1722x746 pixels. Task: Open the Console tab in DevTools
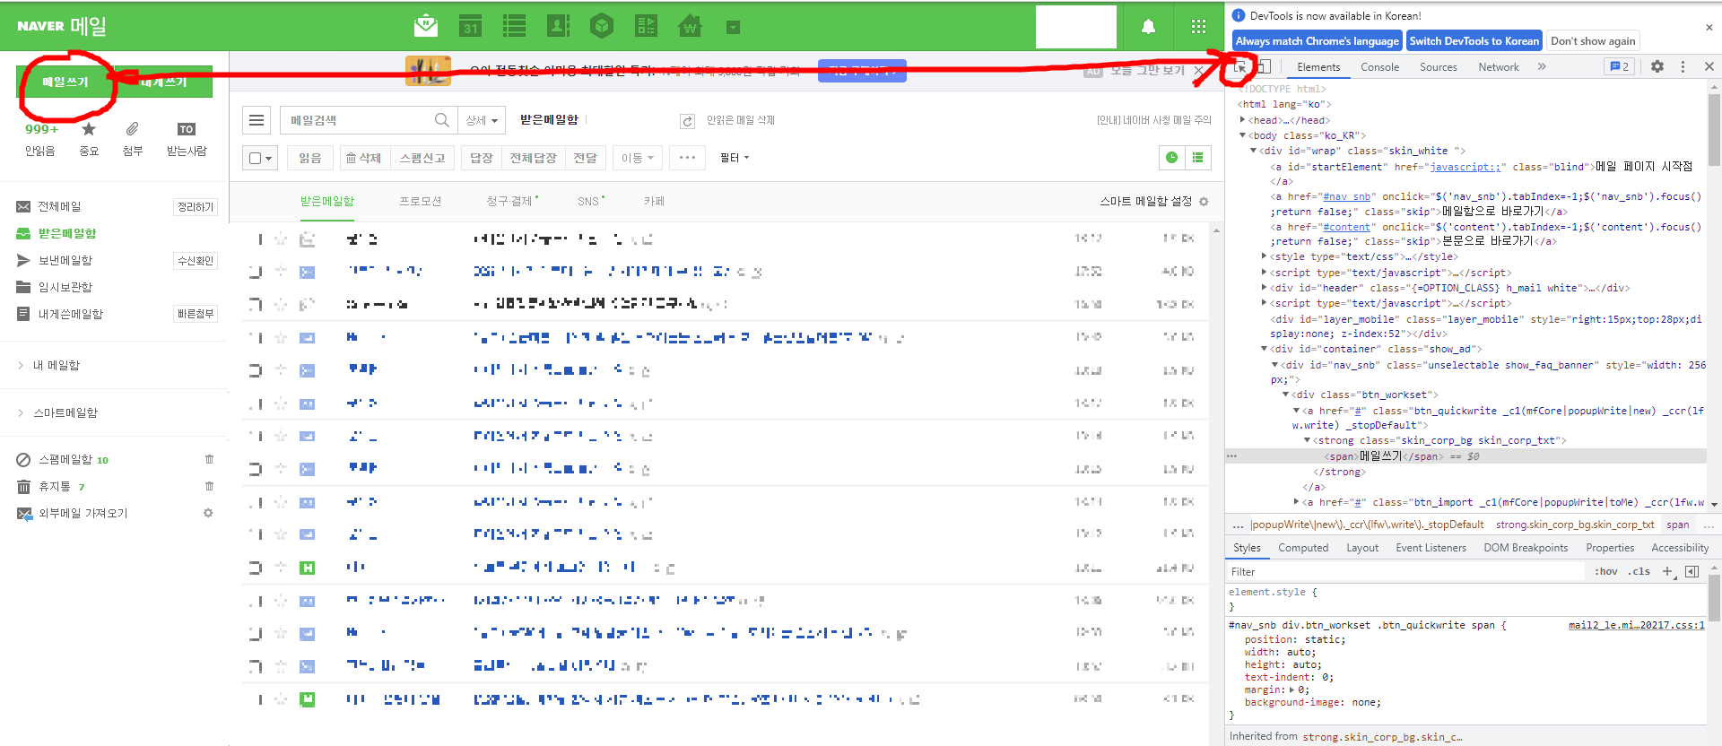[x=1379, y=66]
